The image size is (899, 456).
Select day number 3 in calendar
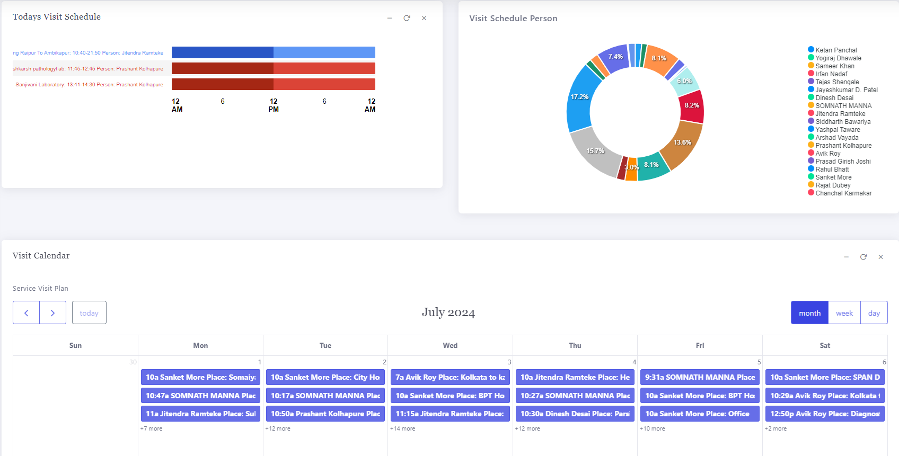[509, 362]
